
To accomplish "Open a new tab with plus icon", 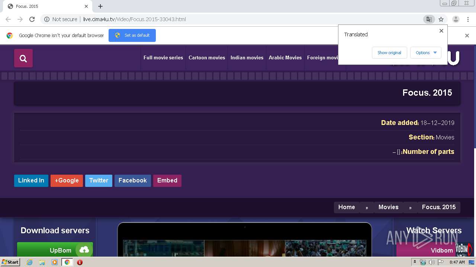I will tap(100, 6).
